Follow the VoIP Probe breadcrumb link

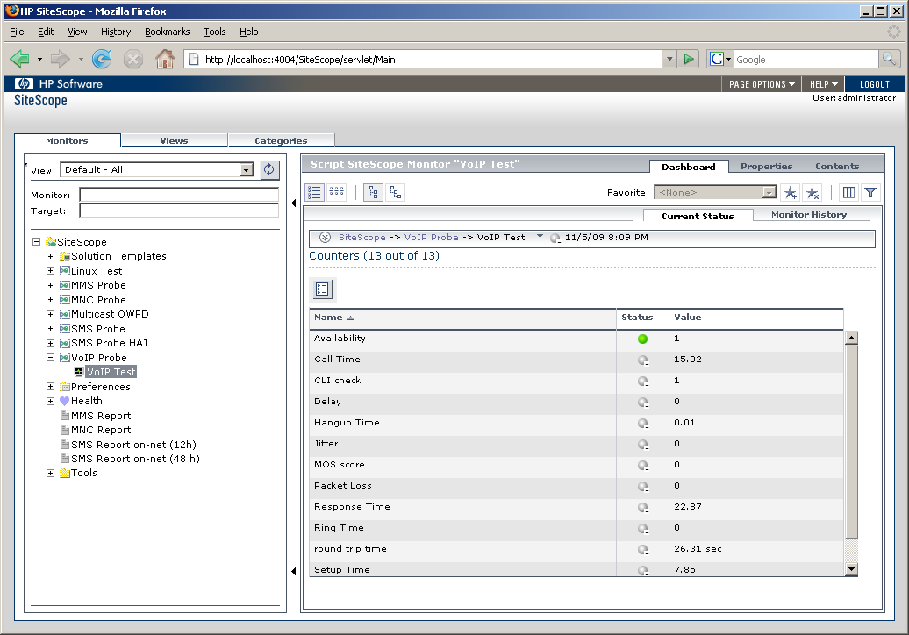pos(431,237)
